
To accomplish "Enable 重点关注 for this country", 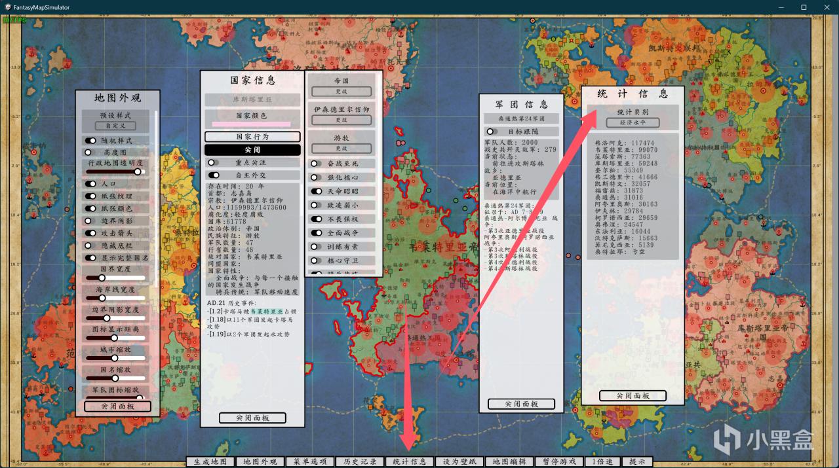I will 214,162.
